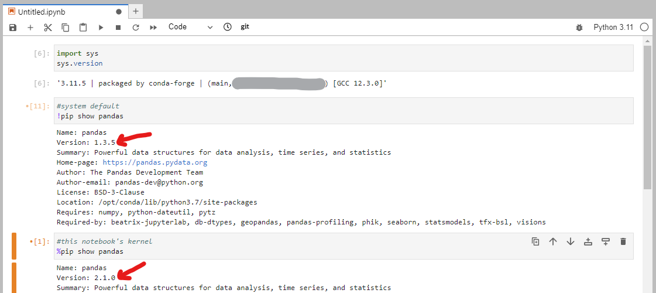The width and height of the screenshot is (656, 293).
Task: Enable debugger with bug icon
Action: (x=579, y=27)
